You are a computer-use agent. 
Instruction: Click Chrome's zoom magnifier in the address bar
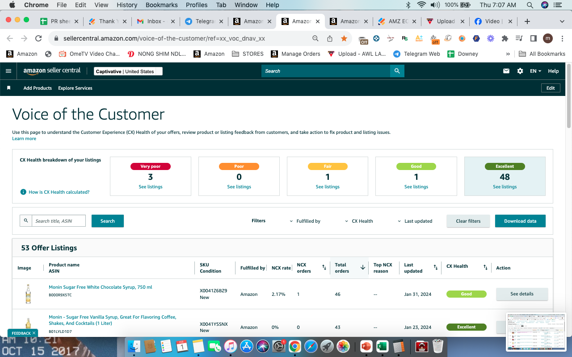point(315,39)
